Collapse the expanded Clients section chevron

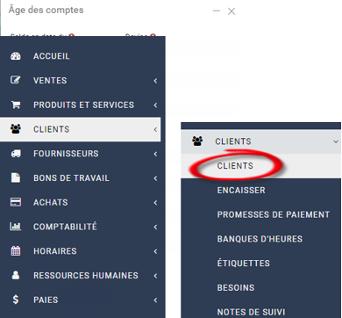[x=336, y=141]
